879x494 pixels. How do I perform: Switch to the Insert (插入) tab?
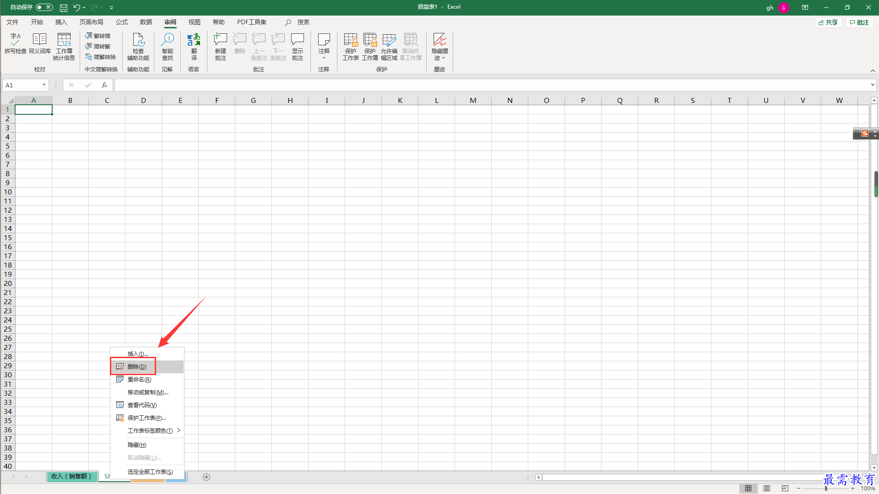pos(61,22)
